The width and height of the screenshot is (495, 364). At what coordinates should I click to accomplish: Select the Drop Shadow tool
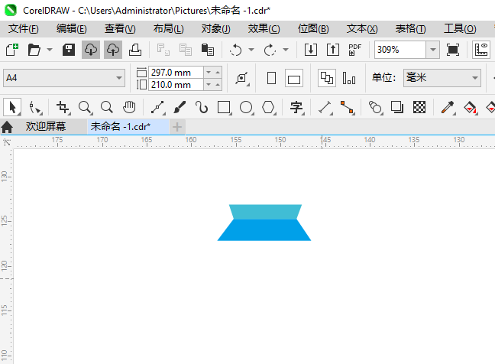(397, 107)
